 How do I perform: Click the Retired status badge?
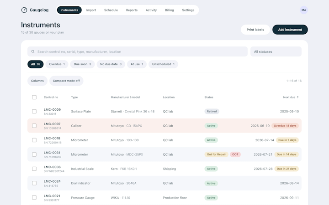212,111
